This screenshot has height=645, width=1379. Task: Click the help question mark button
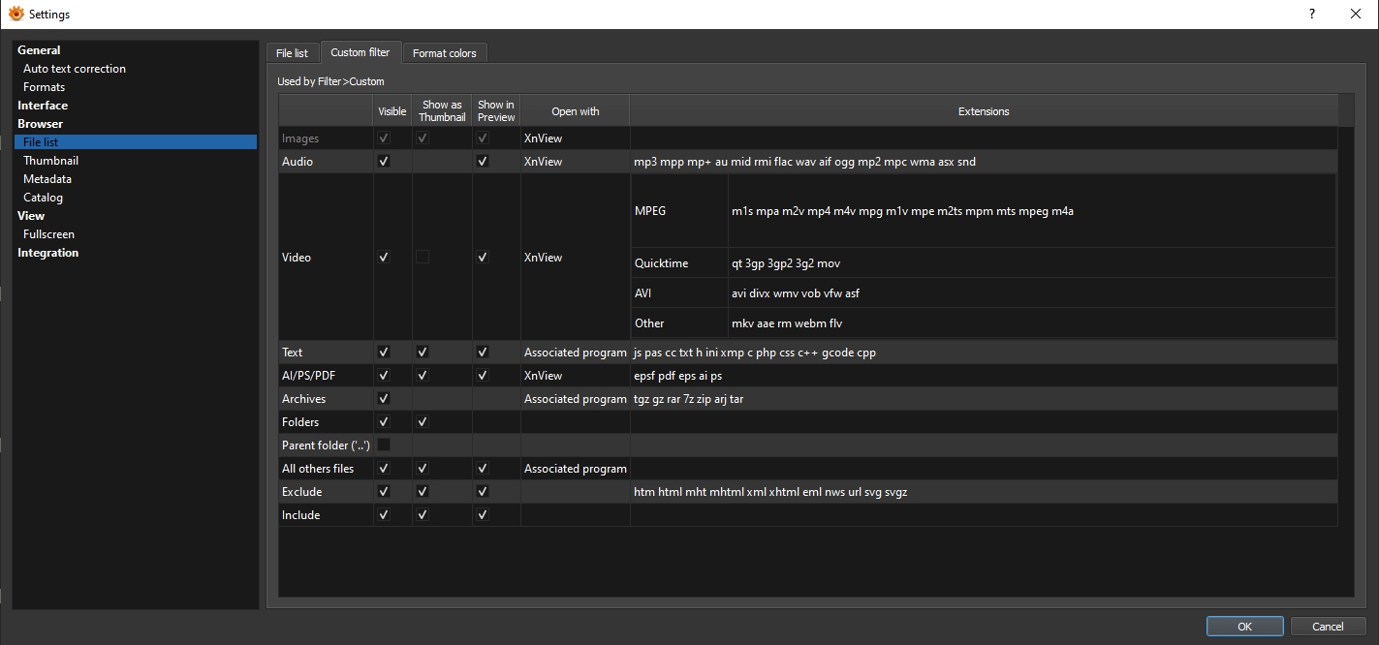[x=1312, y=14]
